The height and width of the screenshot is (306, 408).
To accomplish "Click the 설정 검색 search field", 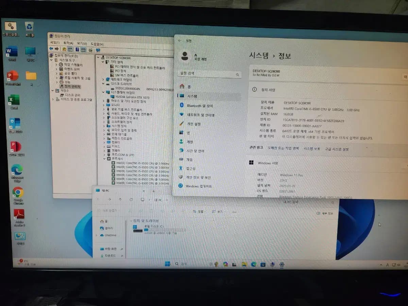I will click(208, 74).
